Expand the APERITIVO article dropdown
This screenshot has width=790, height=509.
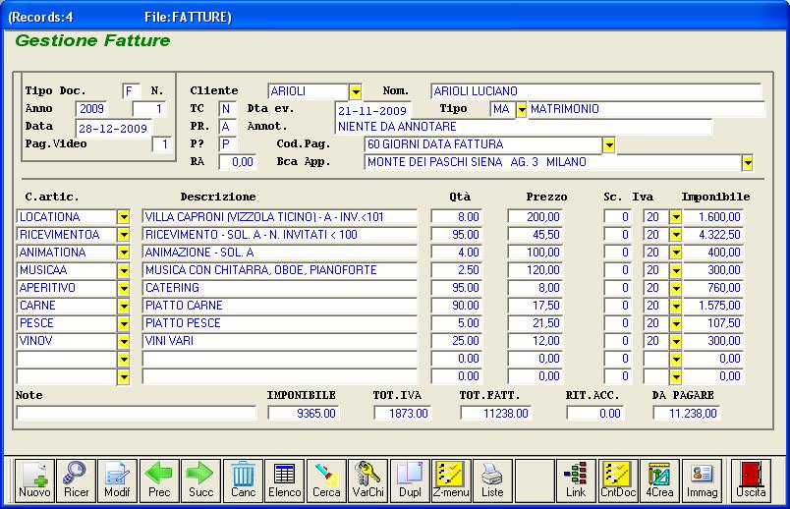tap(124, 288)
